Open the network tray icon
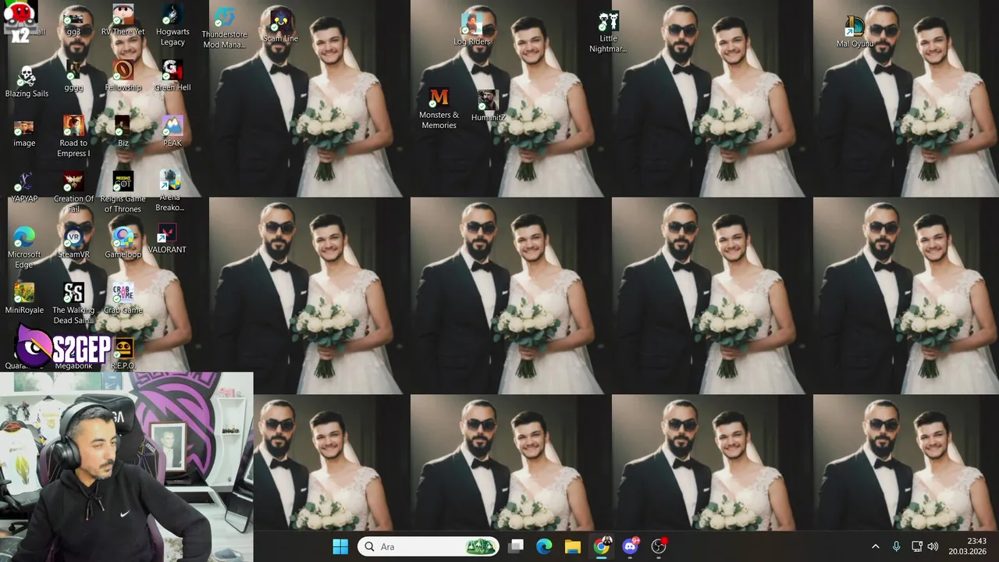 917,546
